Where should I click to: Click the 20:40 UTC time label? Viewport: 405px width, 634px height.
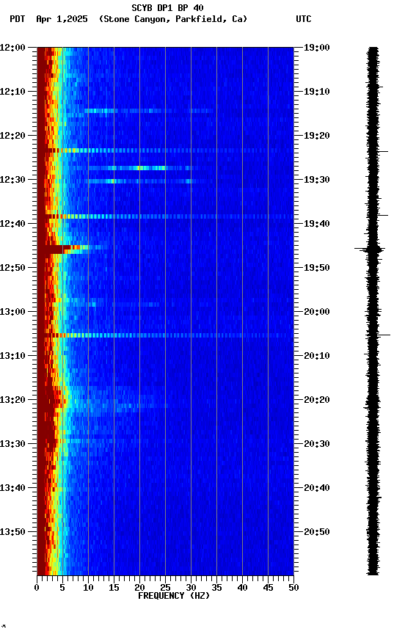point(317,488)
